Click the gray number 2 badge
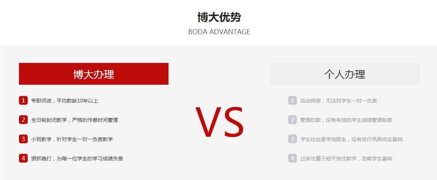 coord(293,120)
